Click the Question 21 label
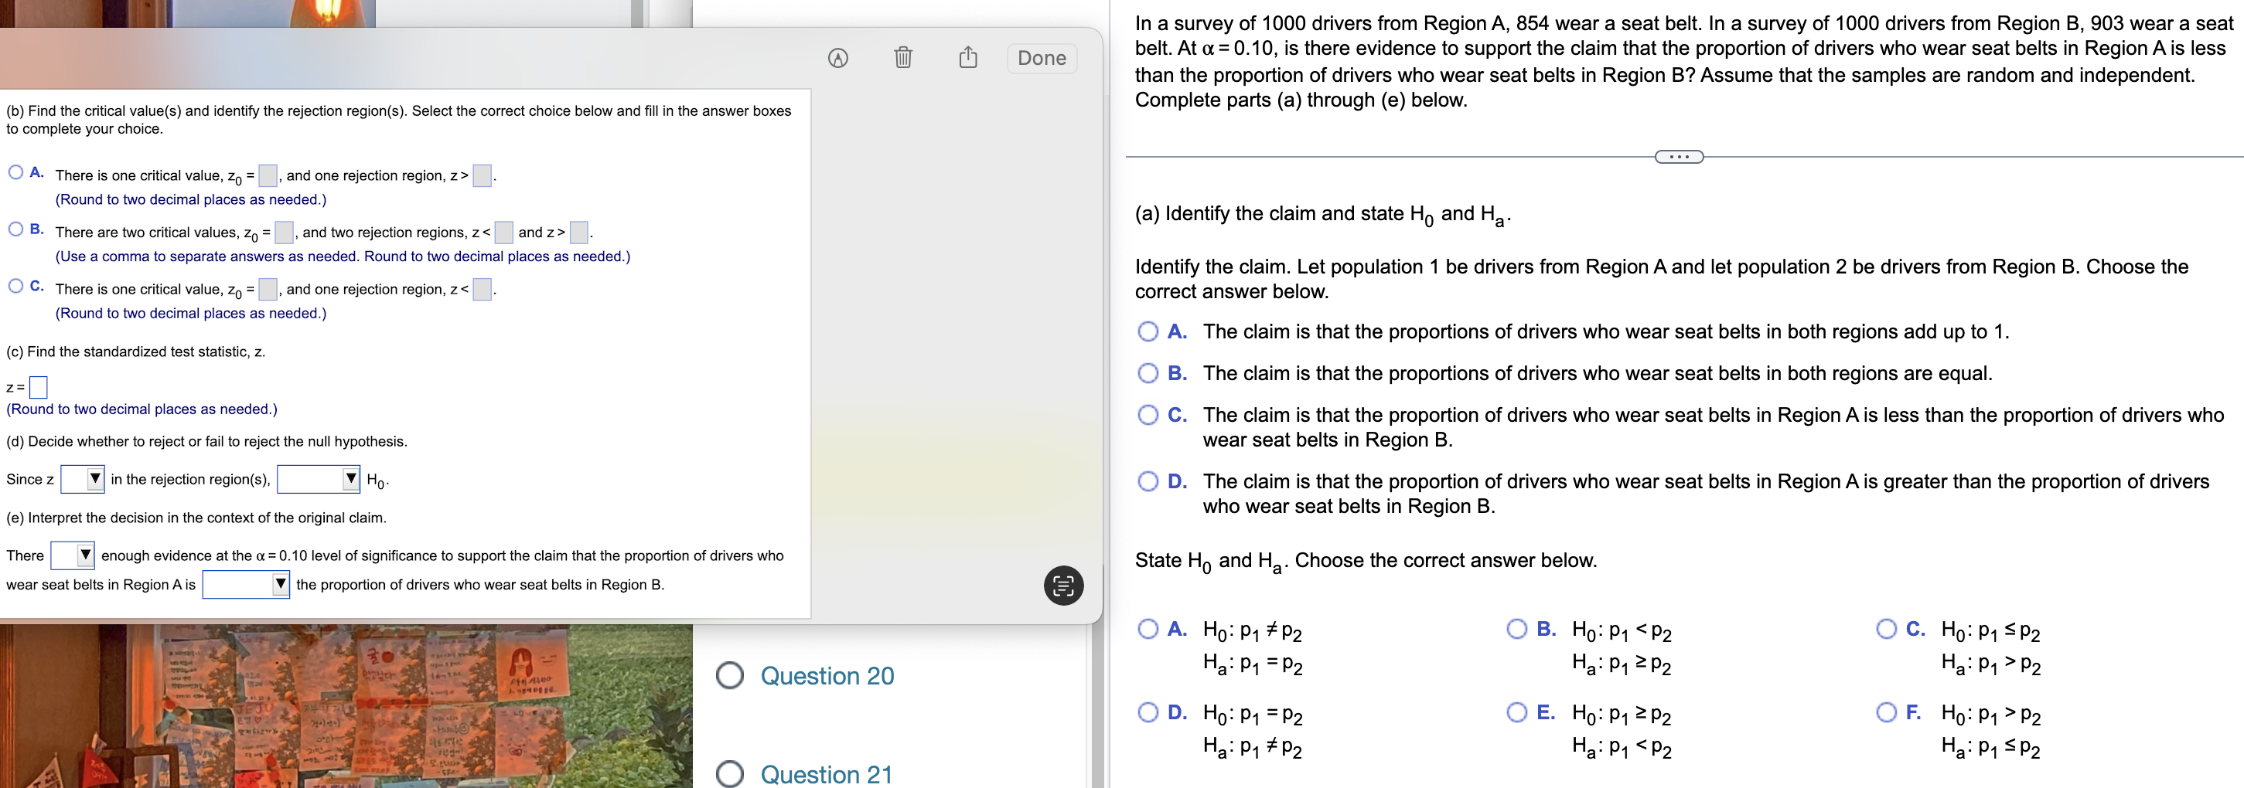This screenshot has height=788, width=2244. coord(824,773)
